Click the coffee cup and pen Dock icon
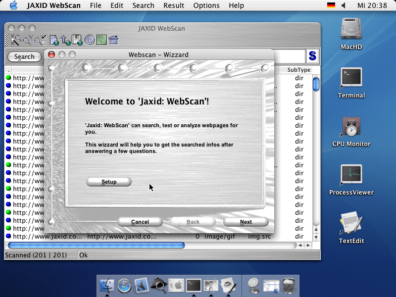Viewport: 396px width, 297px height. (x=228, y=286)
